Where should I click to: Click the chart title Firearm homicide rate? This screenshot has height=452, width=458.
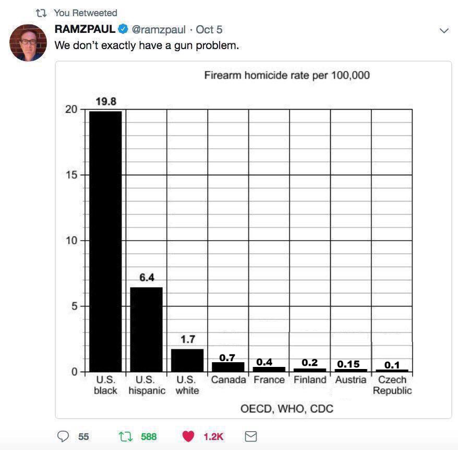click(287, 75)
